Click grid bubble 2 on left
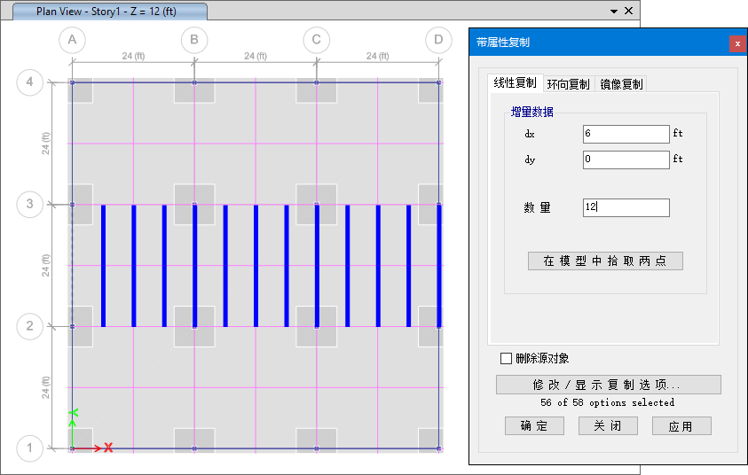Screen dimensions: 748x475 coord(29,326)
